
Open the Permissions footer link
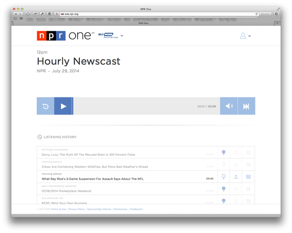[x=121, y=209]
